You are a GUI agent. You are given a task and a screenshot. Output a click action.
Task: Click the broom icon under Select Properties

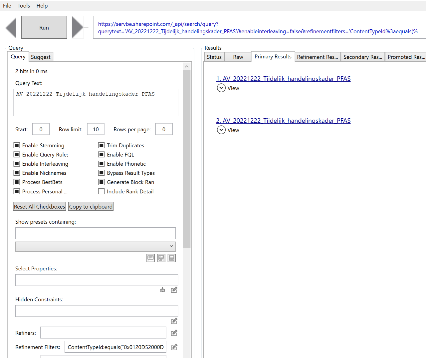click(x=162, y=290)
